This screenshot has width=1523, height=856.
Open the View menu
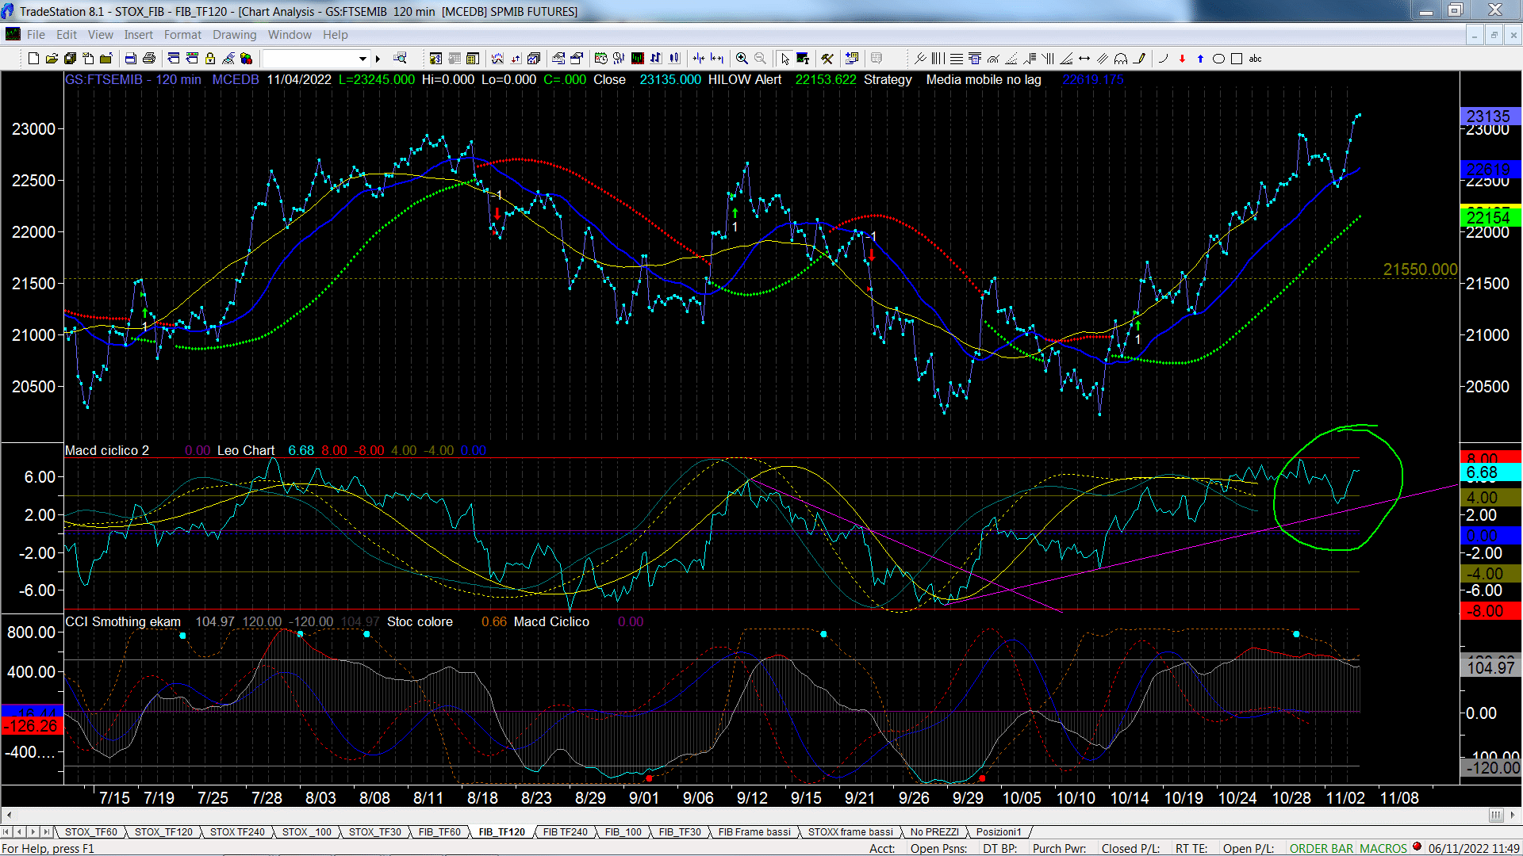(x=101, y=35)
